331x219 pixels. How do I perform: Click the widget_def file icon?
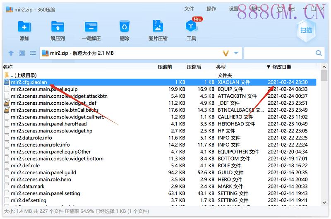point(7,103)
